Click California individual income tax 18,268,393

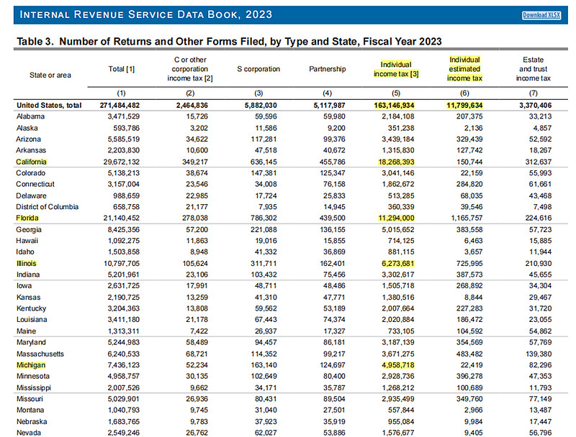click(397, 162)
